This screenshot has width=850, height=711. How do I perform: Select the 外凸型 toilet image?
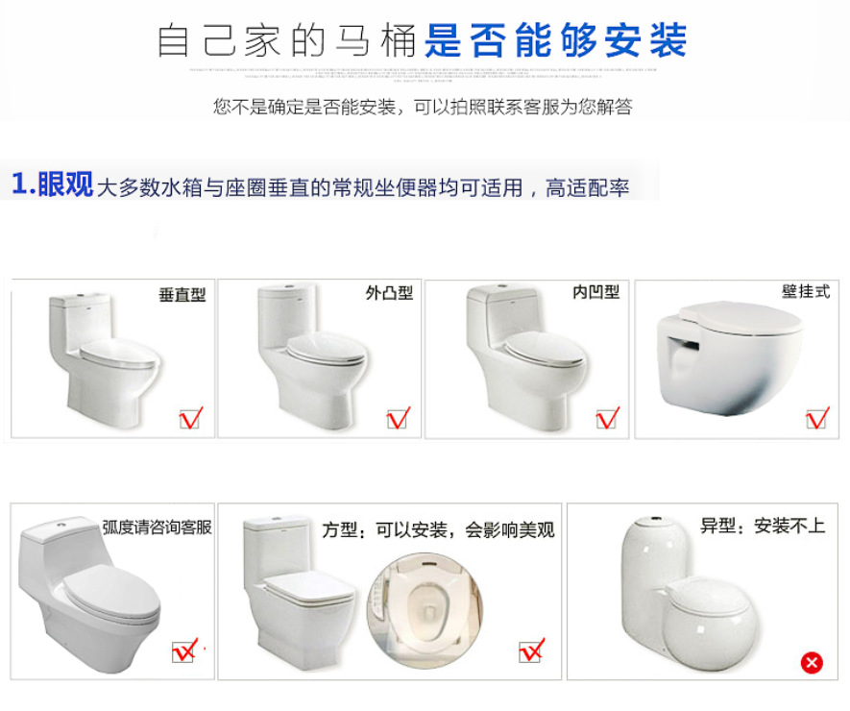[312, 356]
